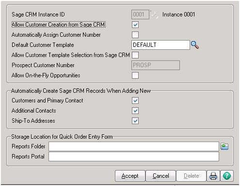The image size is (240, 186).
Task: Click the 'Allow On-the-Fly Opportunities' label
Action: pyautogui.click(x=46, y=75)
